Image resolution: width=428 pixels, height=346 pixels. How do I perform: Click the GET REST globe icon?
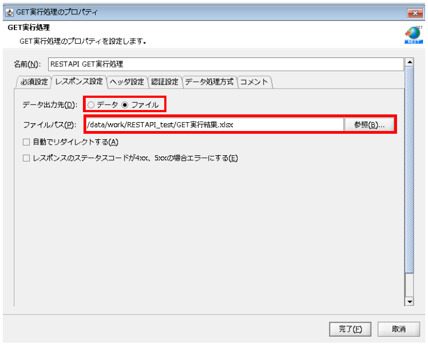pos(413,35)
